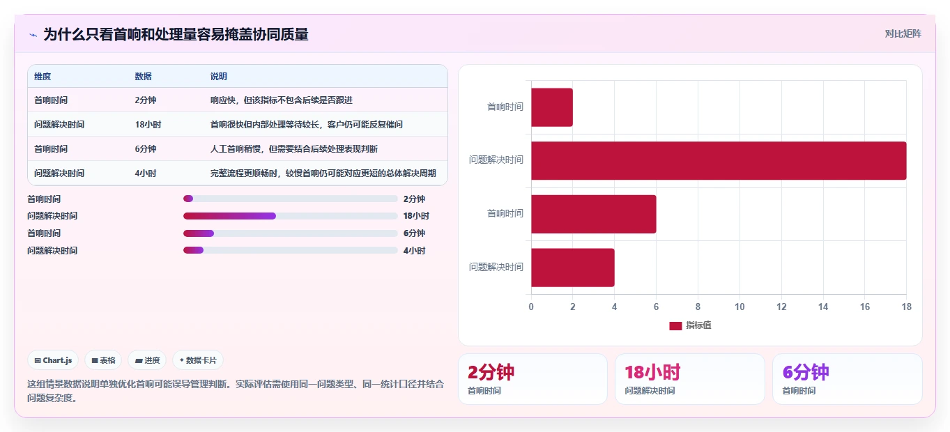The width and height of the screenshot is (950, 432).
Task: Open the 6分钟 首响时间 data card
Action: click(848, 379)
